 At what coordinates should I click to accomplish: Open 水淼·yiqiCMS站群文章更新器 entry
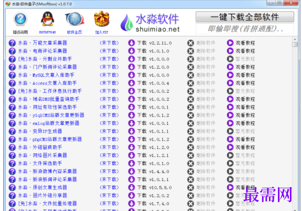pyautogui.click(x=51, y=115)
